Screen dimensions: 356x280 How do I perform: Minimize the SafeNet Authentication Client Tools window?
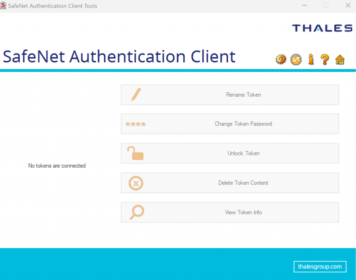point(304,6)
